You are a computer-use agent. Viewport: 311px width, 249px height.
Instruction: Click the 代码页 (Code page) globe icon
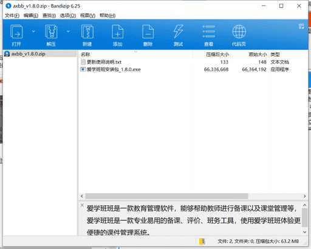[x=239, y=32]
